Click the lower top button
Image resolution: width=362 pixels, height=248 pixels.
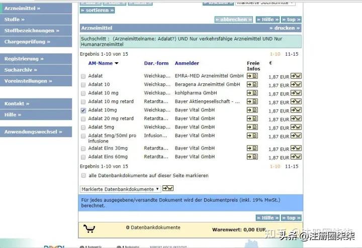click(x=291, y=218)
